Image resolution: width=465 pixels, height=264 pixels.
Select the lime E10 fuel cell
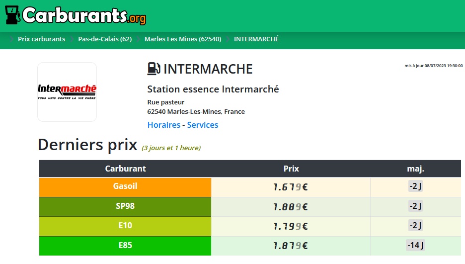click(x=125, y=226)
